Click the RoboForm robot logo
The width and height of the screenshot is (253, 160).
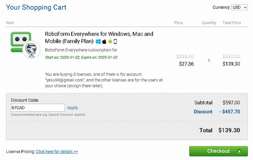click(x=24, y=44)
